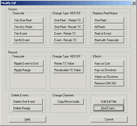
Task: Click the Edit Edl Title button
Action: click(109, 102)
